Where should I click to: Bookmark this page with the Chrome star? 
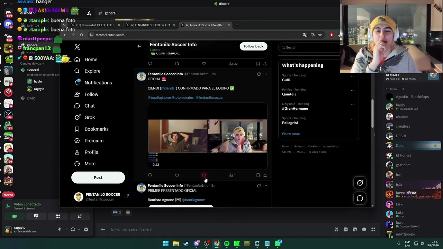(x=320, y=35)
